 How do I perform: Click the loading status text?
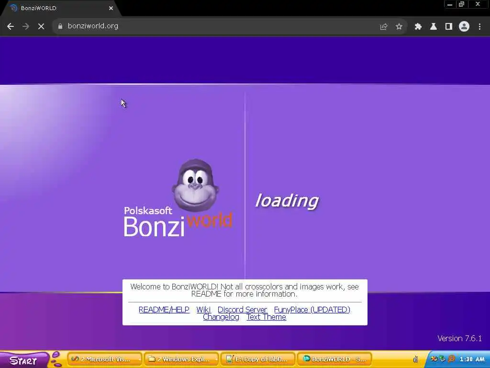[x=287, y=200]
